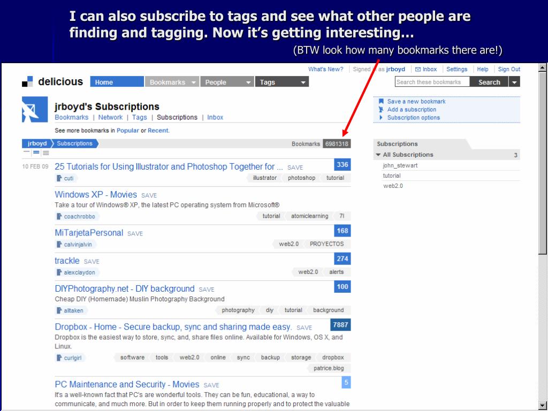548x411 pixels.
Task: Switch to the medium detail view icon
Action: 36,153
